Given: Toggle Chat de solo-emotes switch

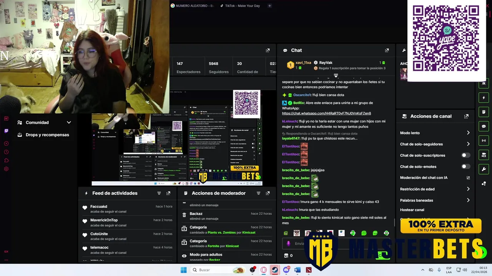Looking at the screenshot, I should coord(465,166).
